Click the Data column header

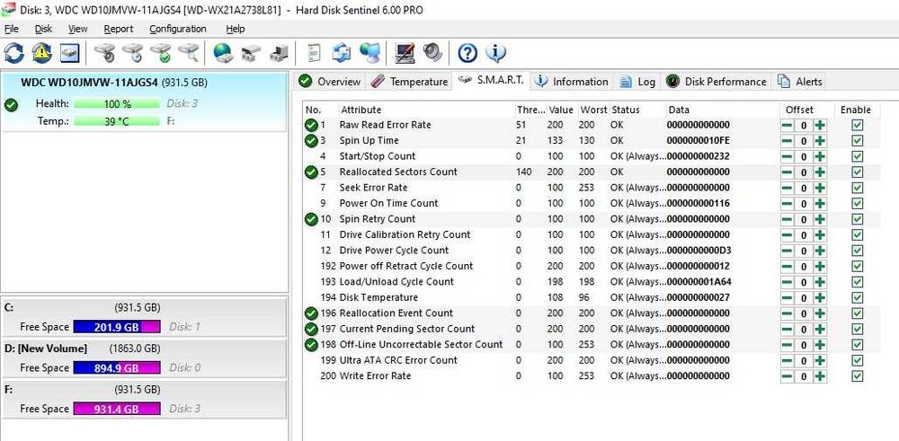(x=721, y=110)
